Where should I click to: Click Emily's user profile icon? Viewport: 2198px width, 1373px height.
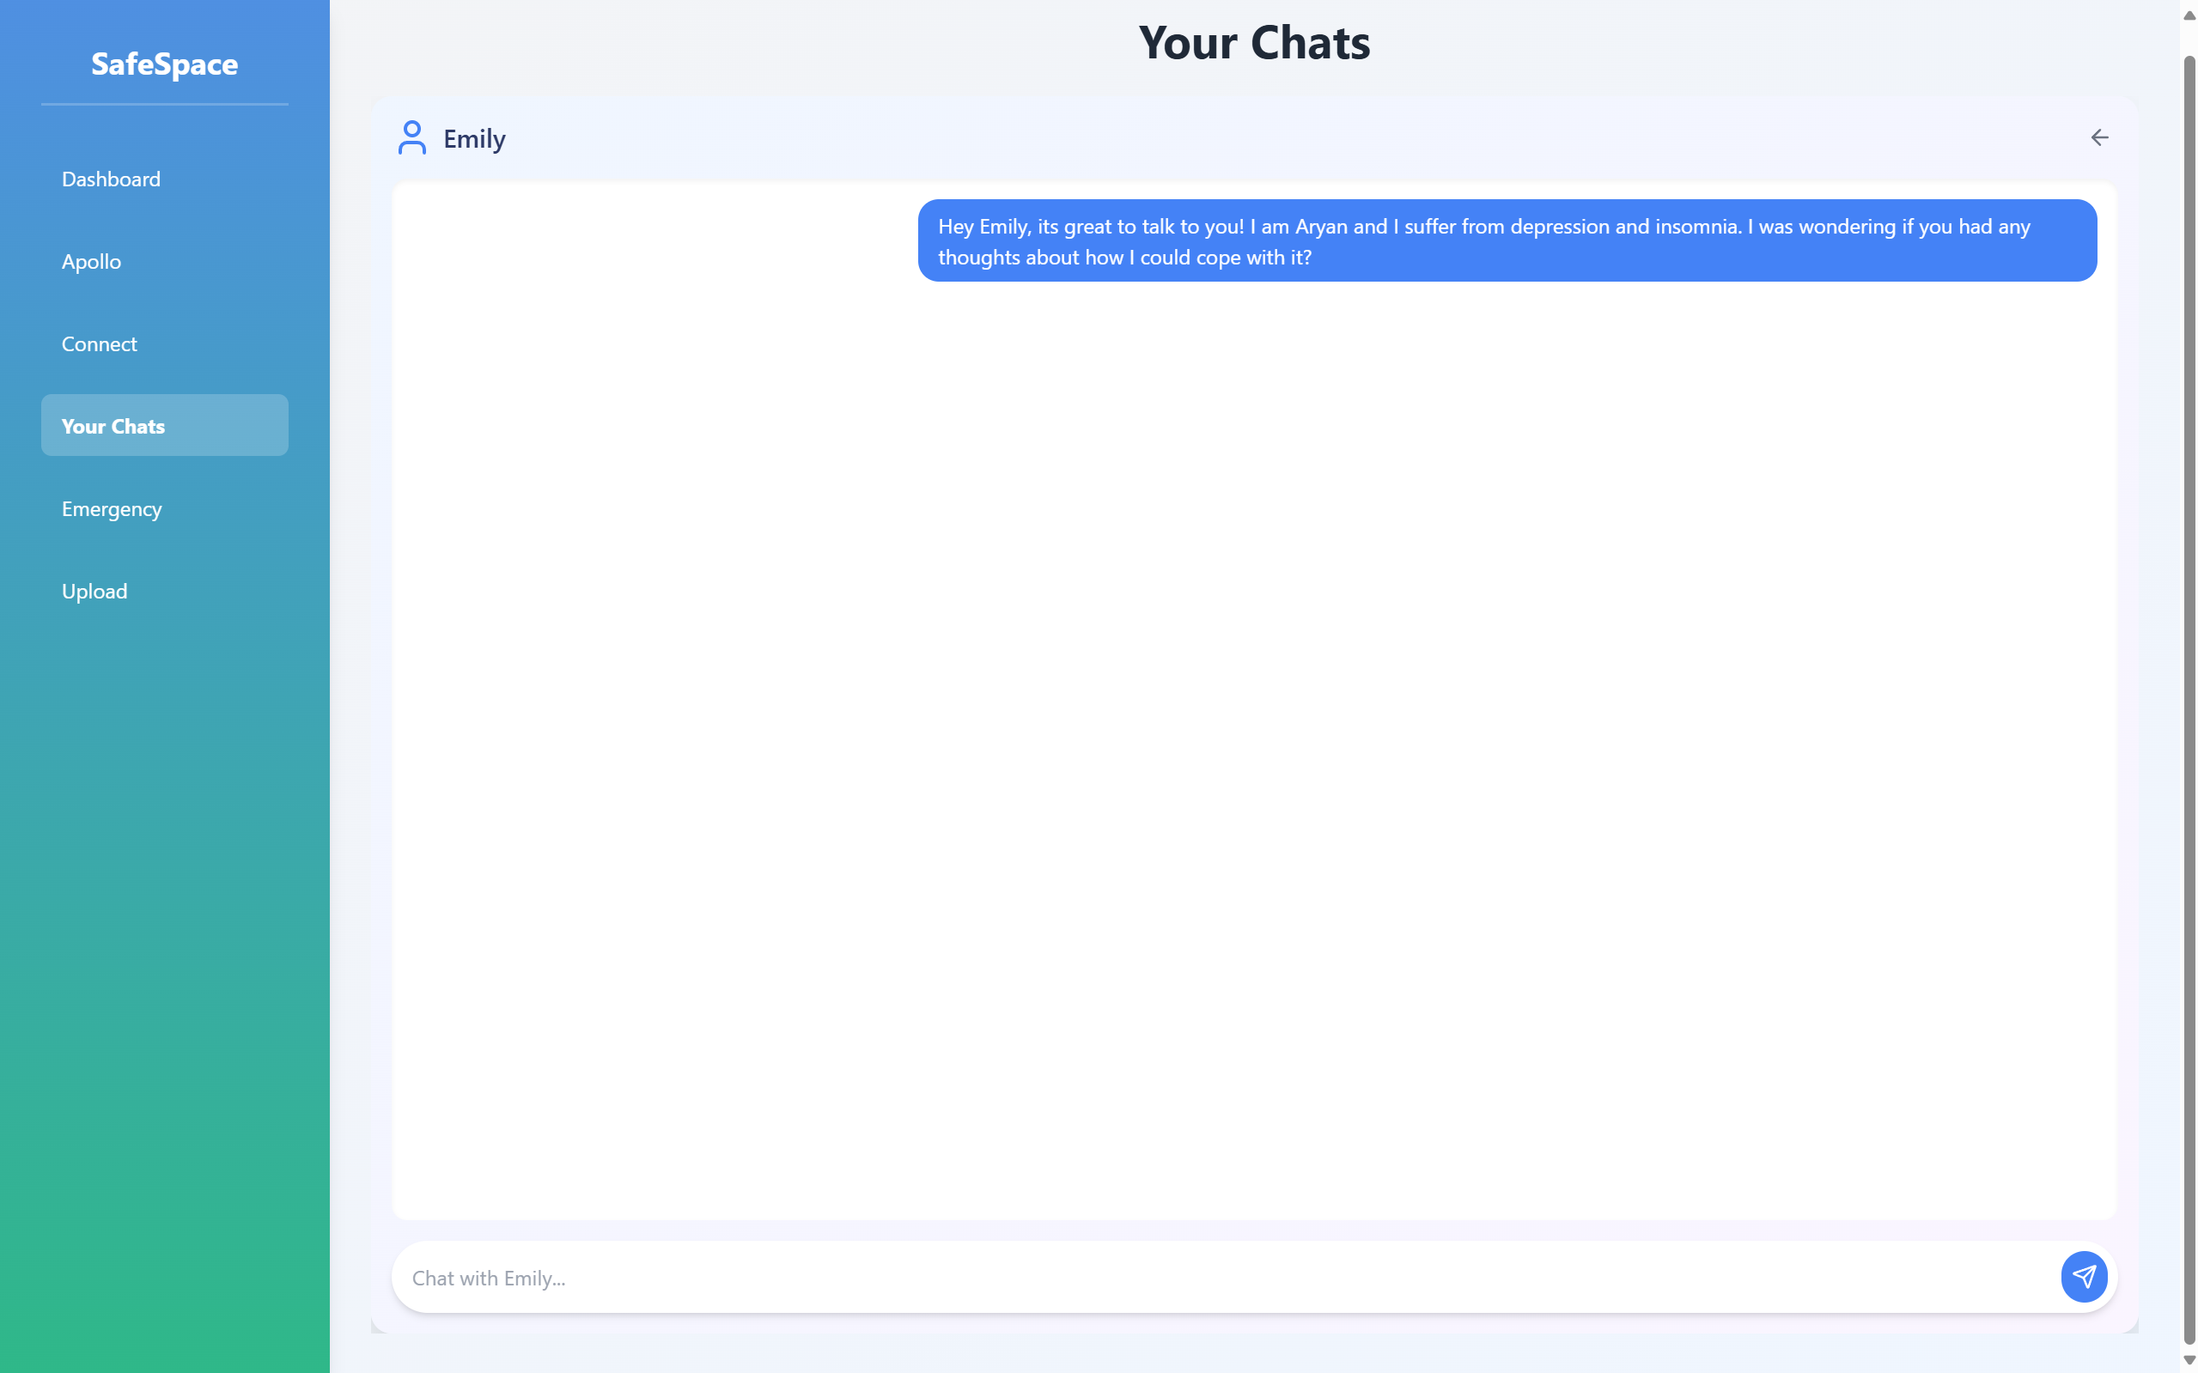[411, 138]
